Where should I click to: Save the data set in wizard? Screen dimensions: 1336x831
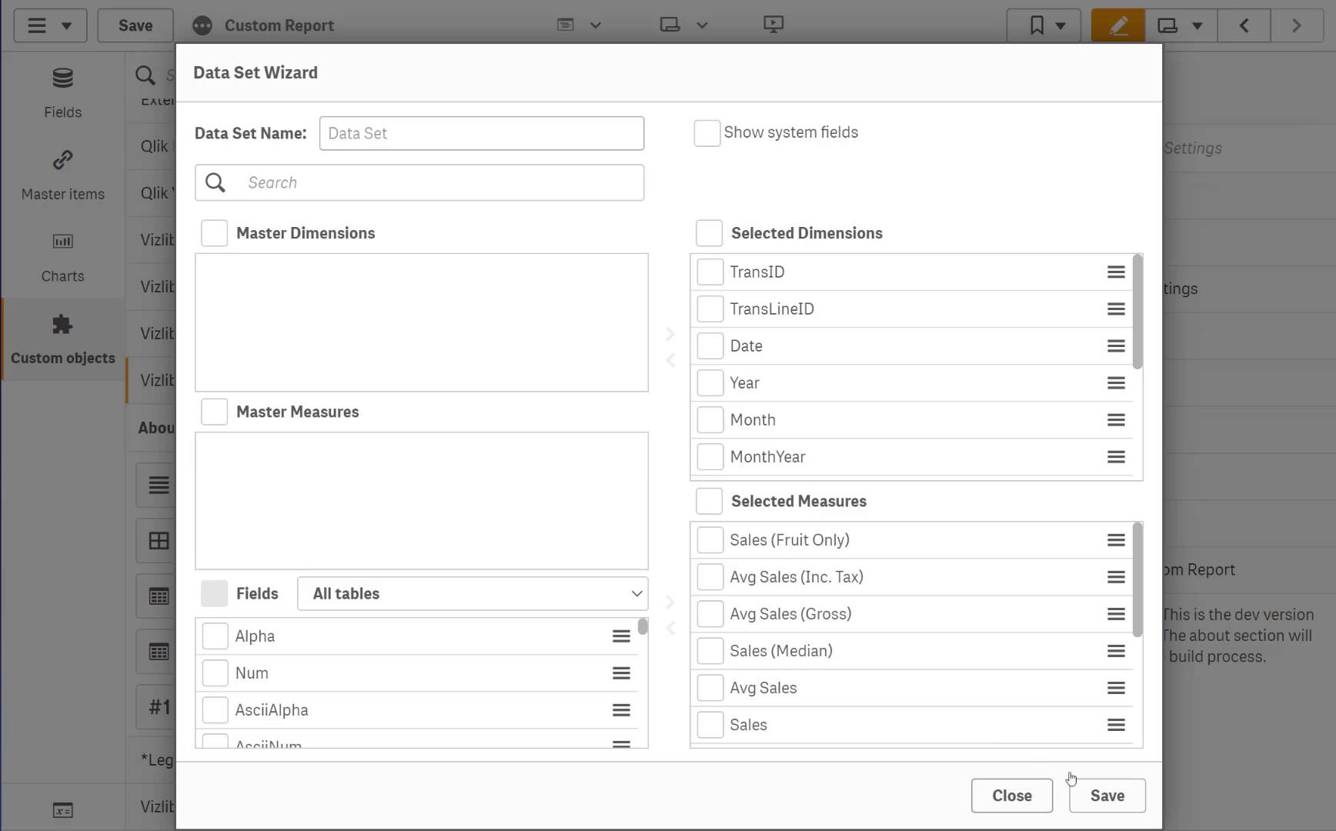click(1106, 796)
